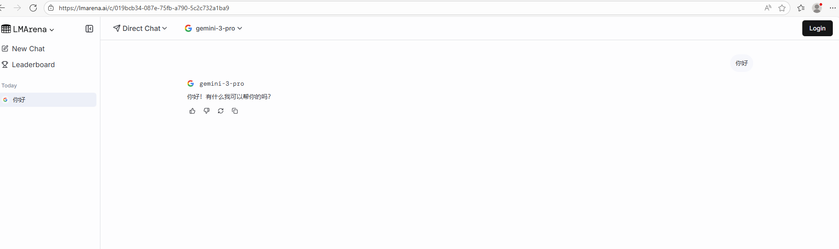The height and width of the screenshot is (249, 839).
Task: Expand the LMArena dropdown menu
Action: point(28,29)
